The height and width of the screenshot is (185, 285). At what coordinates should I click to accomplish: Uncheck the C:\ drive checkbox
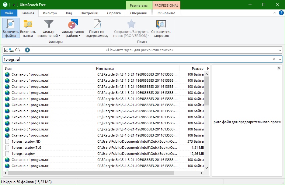[6, 50]
